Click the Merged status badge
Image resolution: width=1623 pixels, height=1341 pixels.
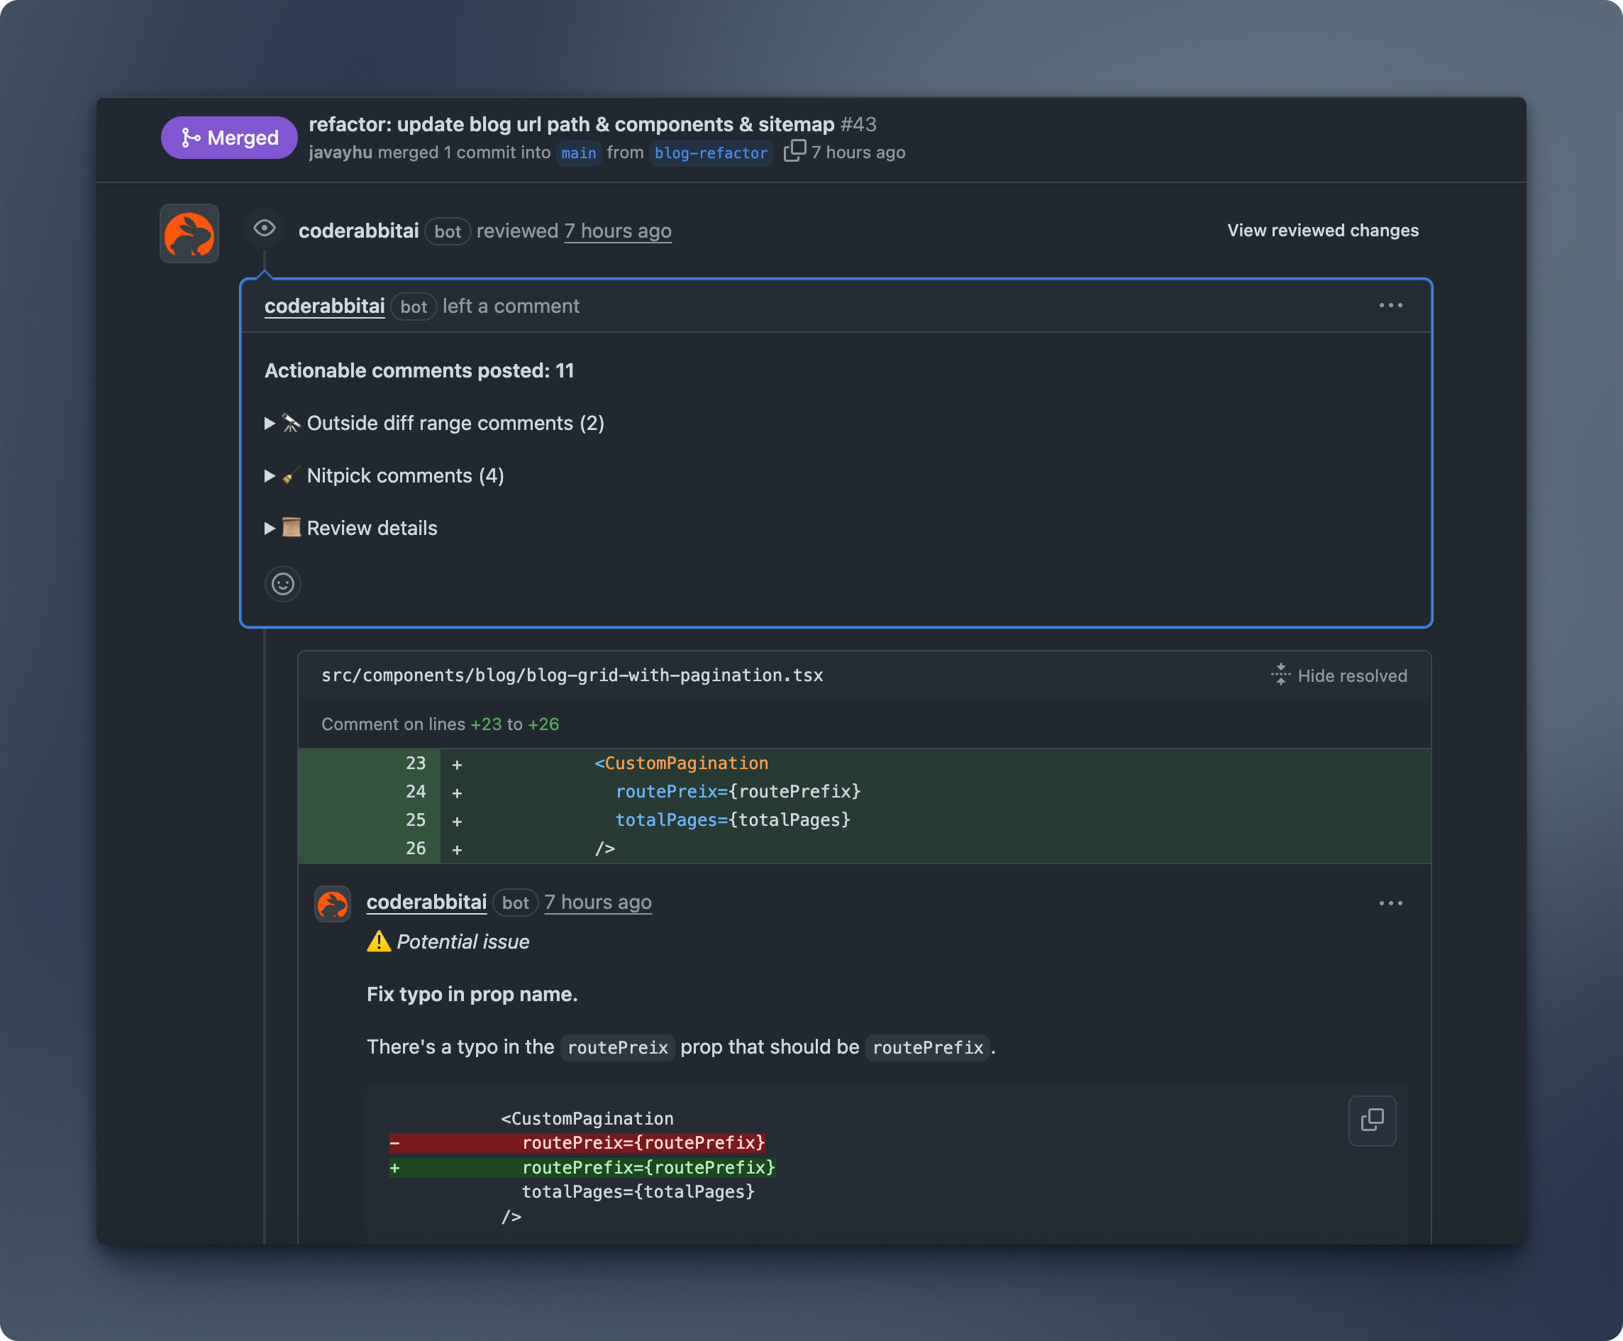tap(229, 138)
